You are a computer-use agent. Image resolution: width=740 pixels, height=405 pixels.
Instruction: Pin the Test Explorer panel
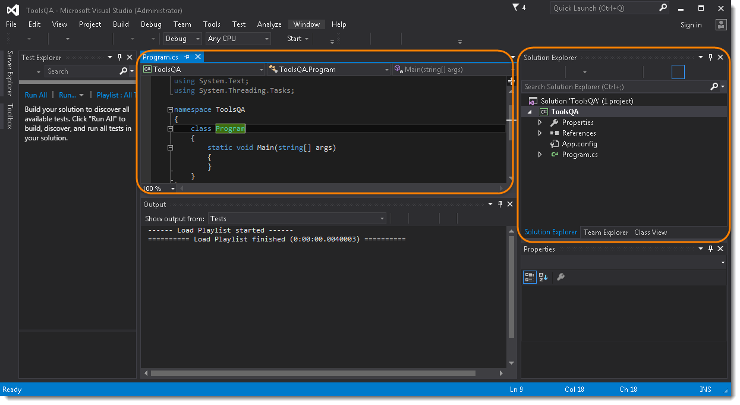tap(119, 58)
